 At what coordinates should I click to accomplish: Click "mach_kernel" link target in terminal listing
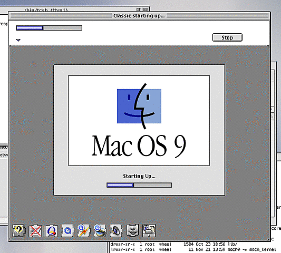[263, 249]
